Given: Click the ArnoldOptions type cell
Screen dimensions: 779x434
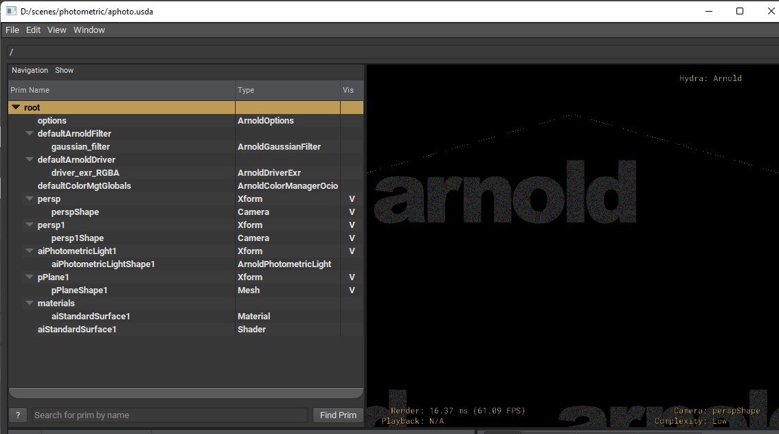Looking at the screenshot, I should 266,121.
